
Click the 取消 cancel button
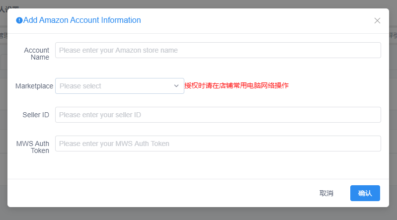(x=326, y=193)
